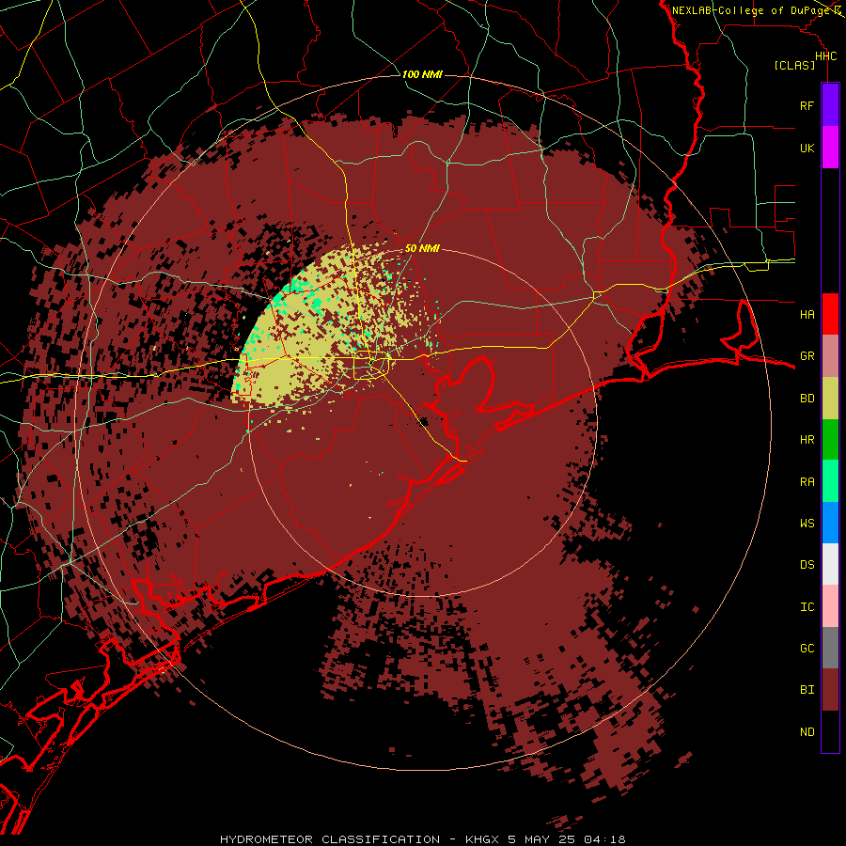Click the 'ND' legend label
846x846 pixels.
click(x=807, y=732)
